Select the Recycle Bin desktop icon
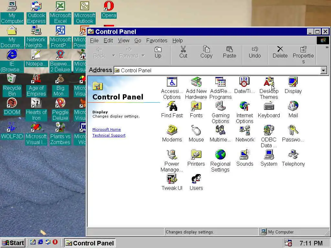This screenshot has width=331, height=248. tap(12, 85)
